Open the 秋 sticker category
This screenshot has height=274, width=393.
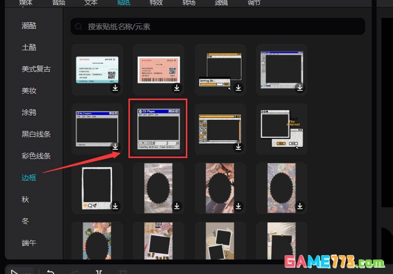point(25,199)
